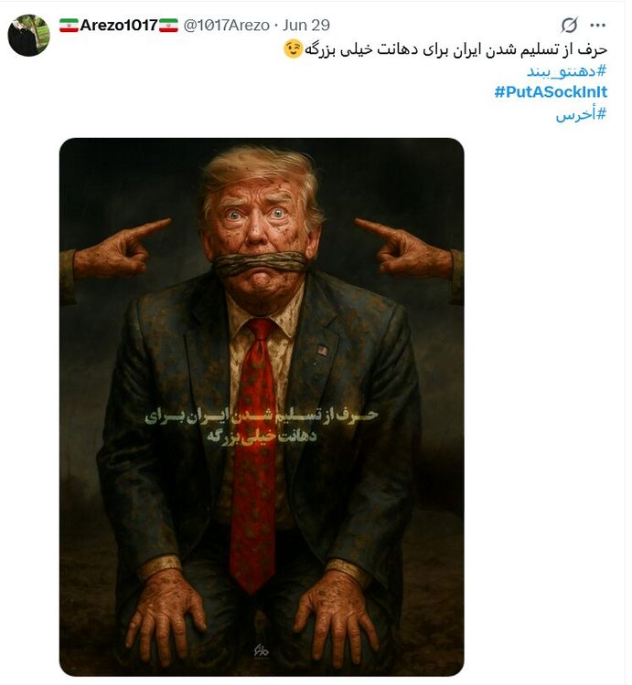Click the artist watermark logo at image bottom
The height and width of the screenshot is (685, 632).
pyautogui.click(x=262, y=650)
